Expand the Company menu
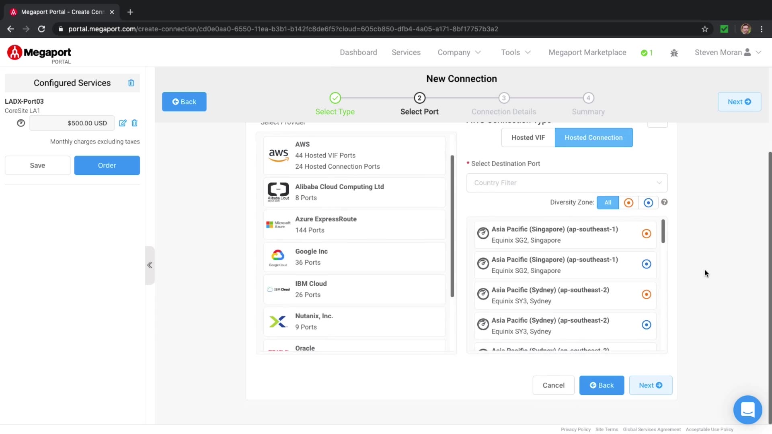This screenshot has width=772, height=434. click(x=459, y=52)
